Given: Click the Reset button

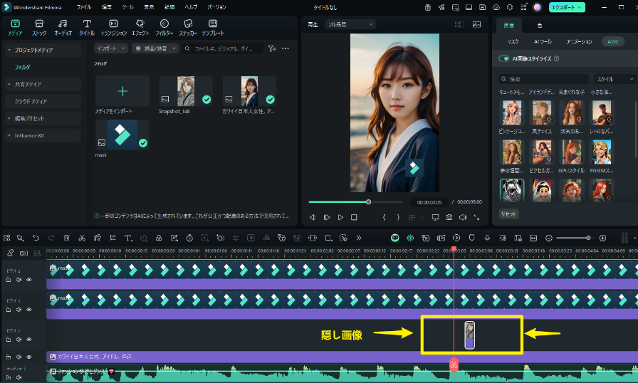Looking at the screenshot, I should click(508, 214).
